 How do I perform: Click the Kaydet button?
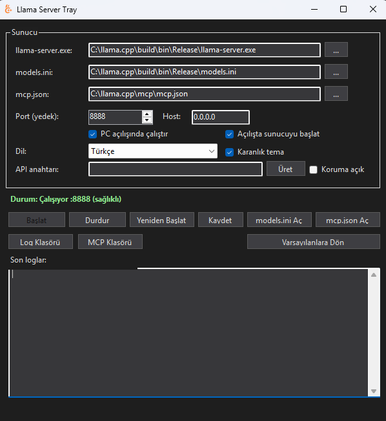coord(221,220)
